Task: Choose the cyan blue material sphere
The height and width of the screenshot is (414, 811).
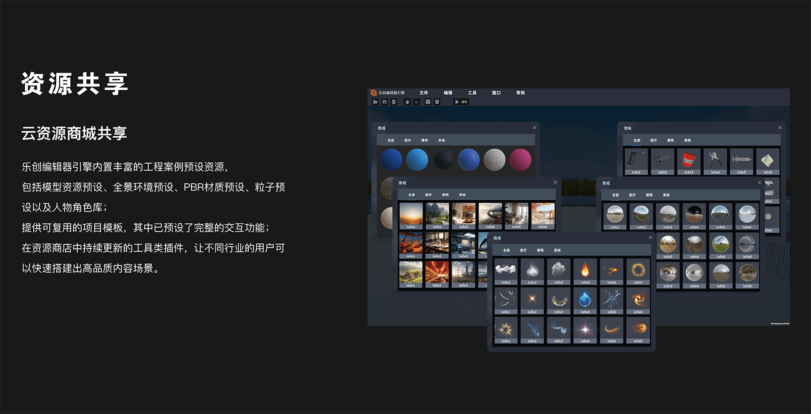Action: (x=417, y=160)
